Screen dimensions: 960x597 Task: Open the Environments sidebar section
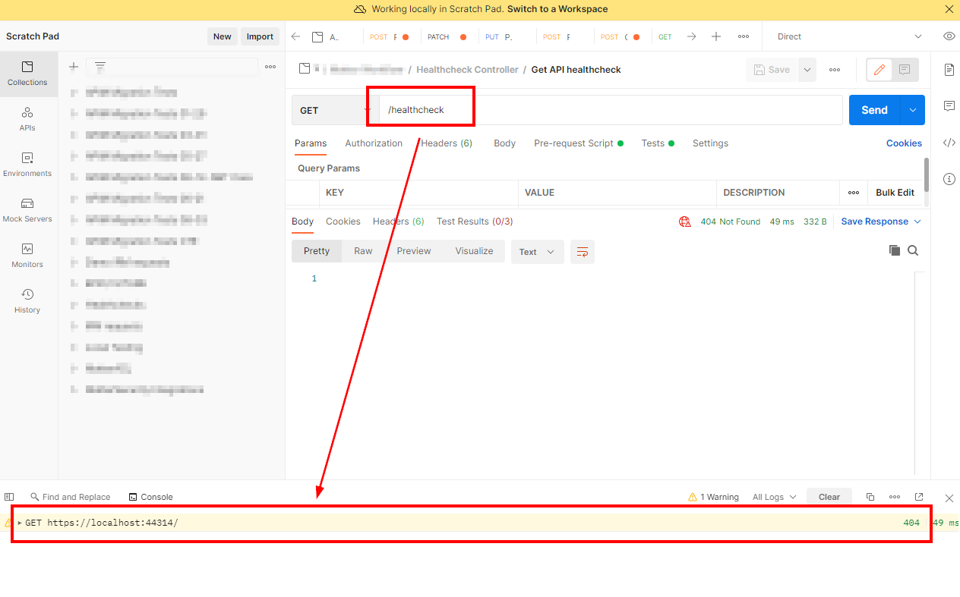(28, 165)
